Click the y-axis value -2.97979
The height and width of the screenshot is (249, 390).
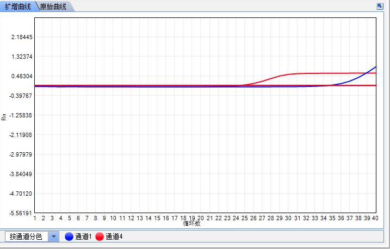click(21, 154)
